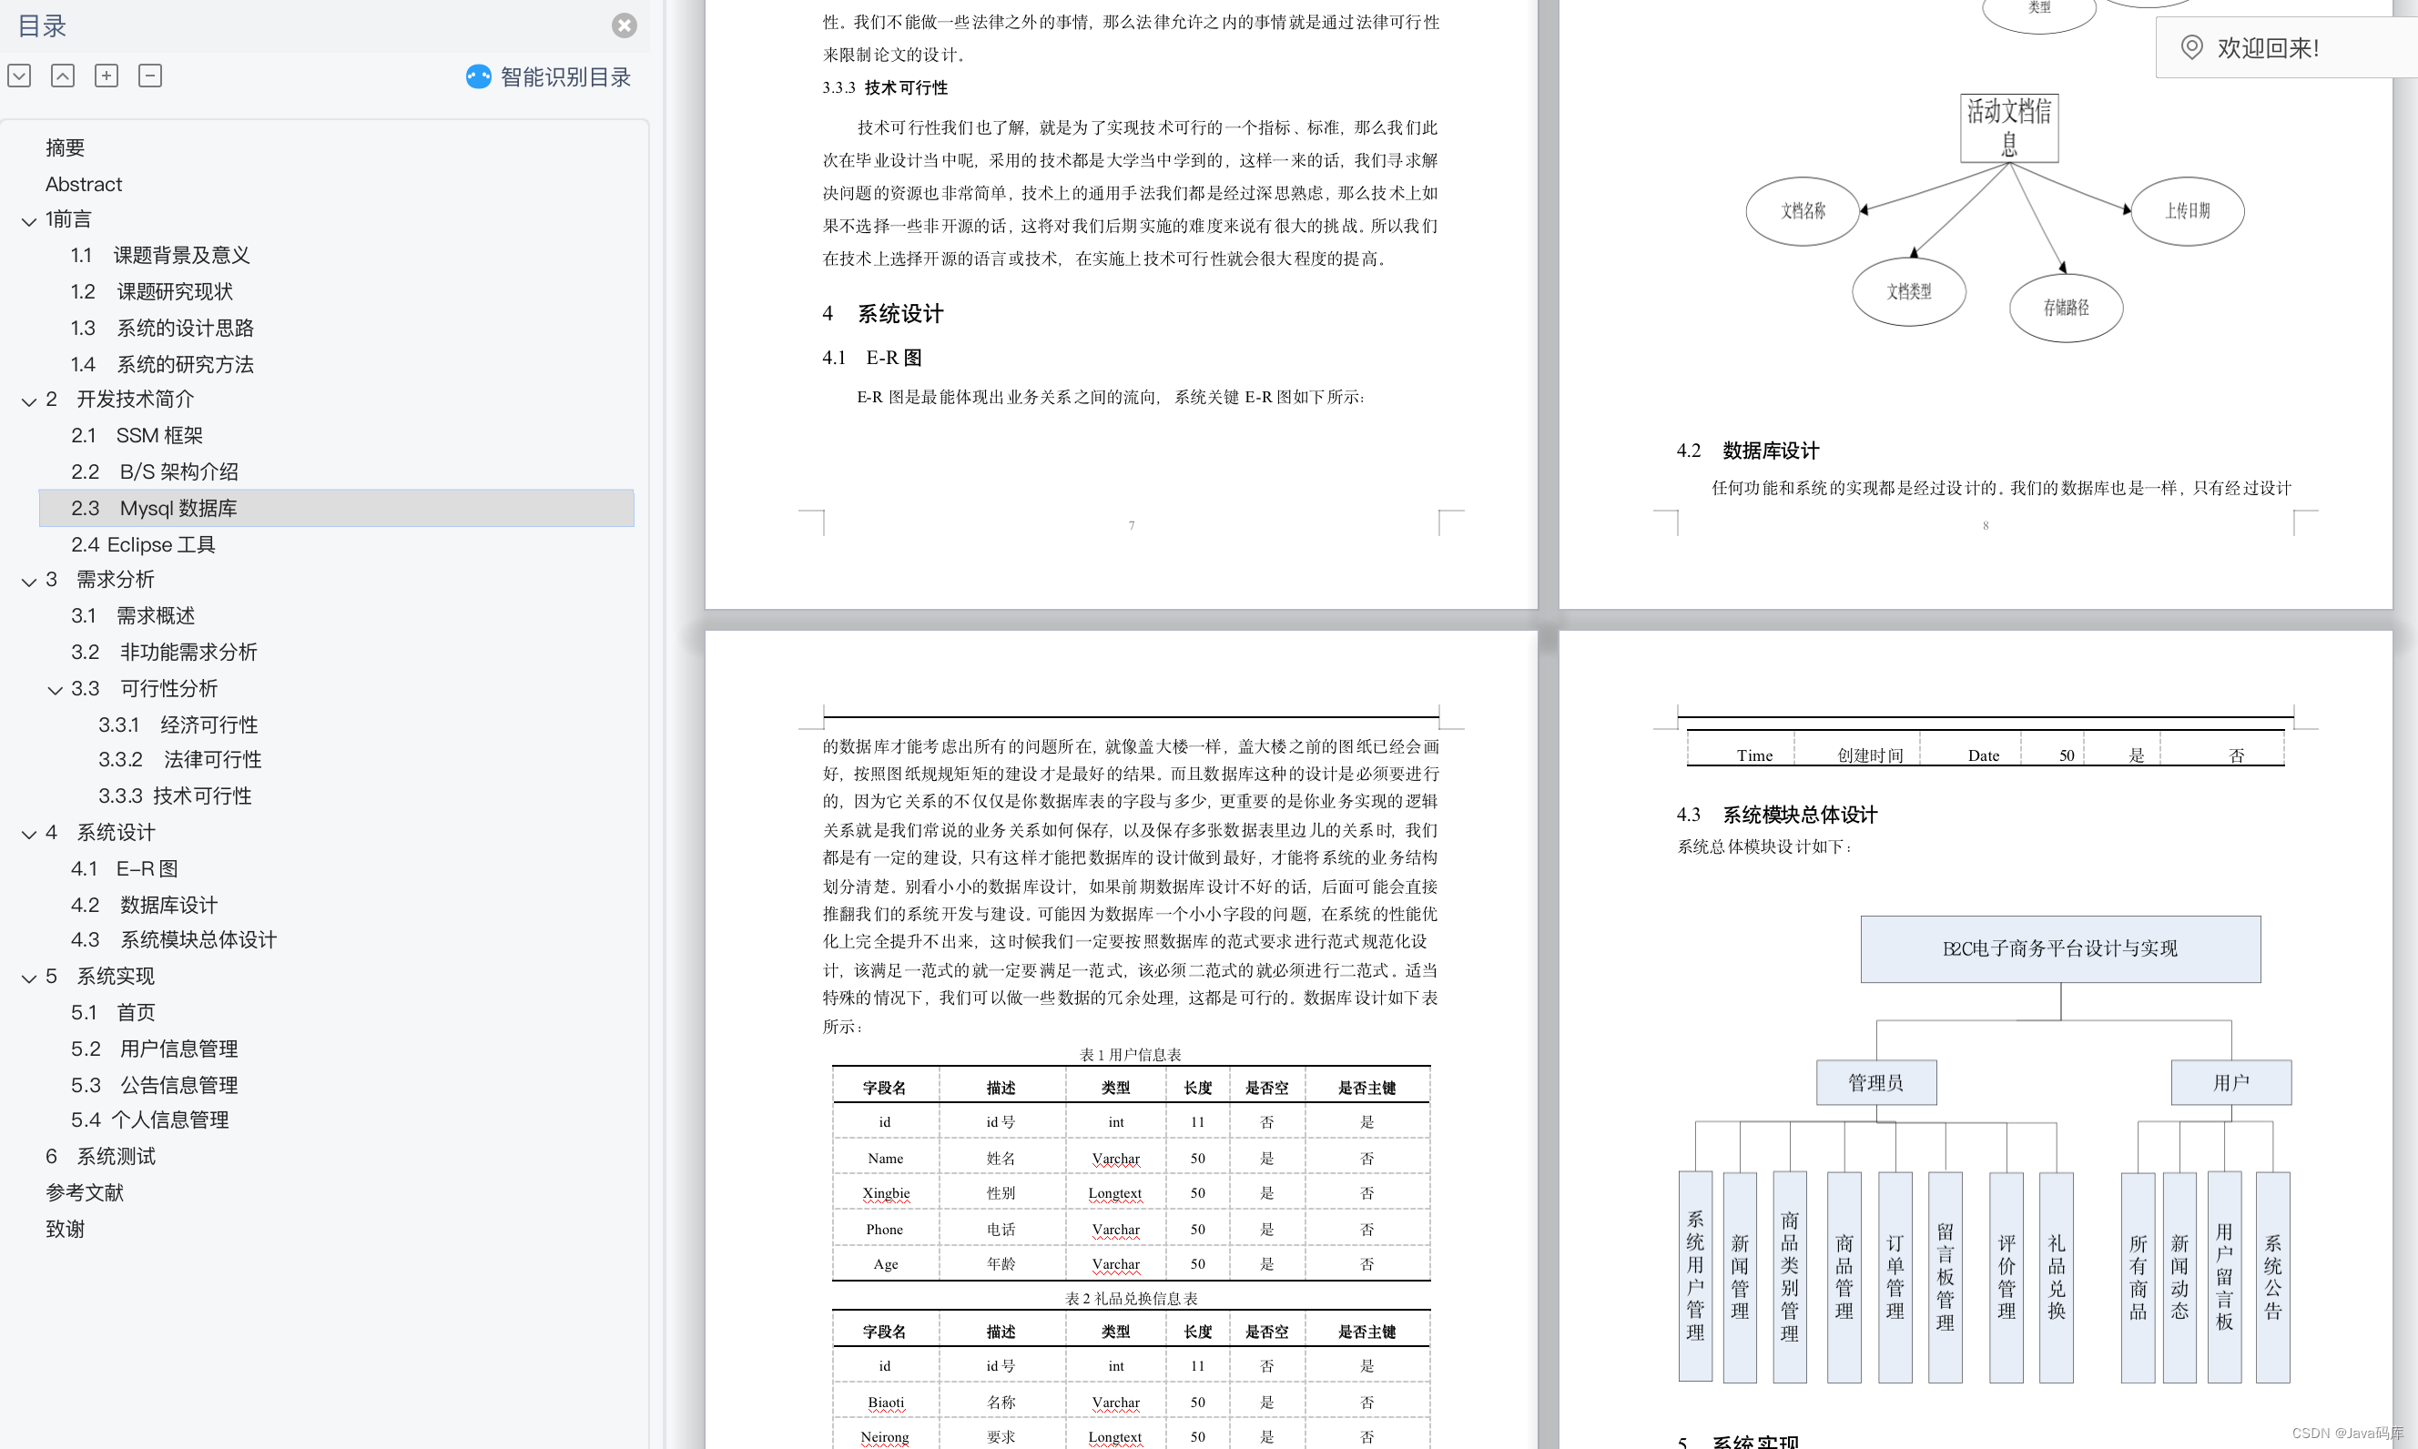Select 1.2 课题研究现状 outline entry

pyautogui.click(x=151, y=291)
